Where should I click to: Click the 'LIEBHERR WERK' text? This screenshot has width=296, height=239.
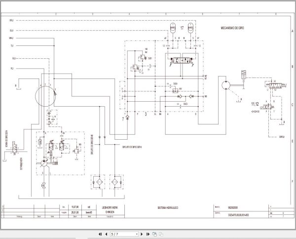coord(110,207)
